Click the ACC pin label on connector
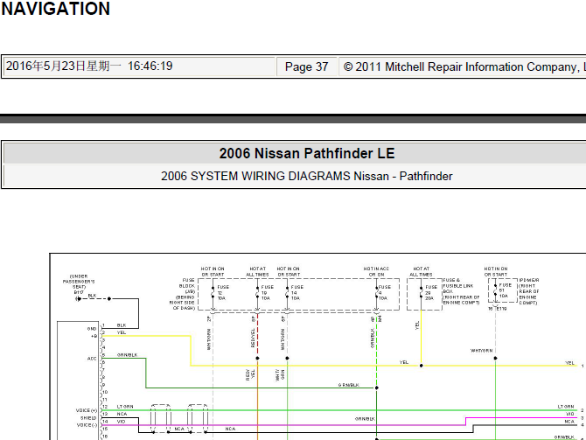The height and width of the screenshot is (440, 586). point(91,357)
